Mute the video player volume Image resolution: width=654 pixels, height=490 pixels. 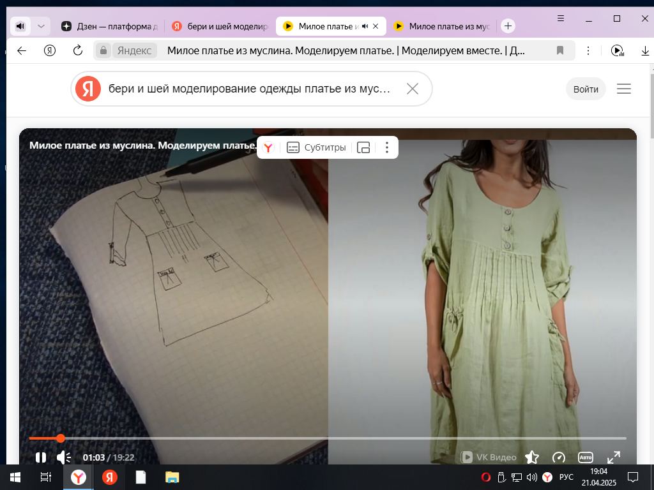tap(63, 457)
